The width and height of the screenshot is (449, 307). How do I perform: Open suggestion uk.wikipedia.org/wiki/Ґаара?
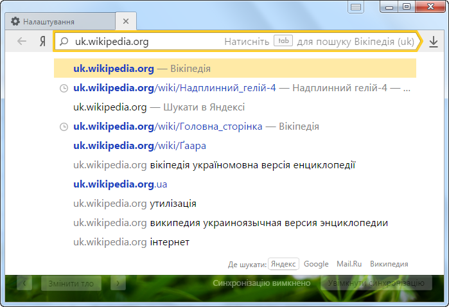[235, 146]
